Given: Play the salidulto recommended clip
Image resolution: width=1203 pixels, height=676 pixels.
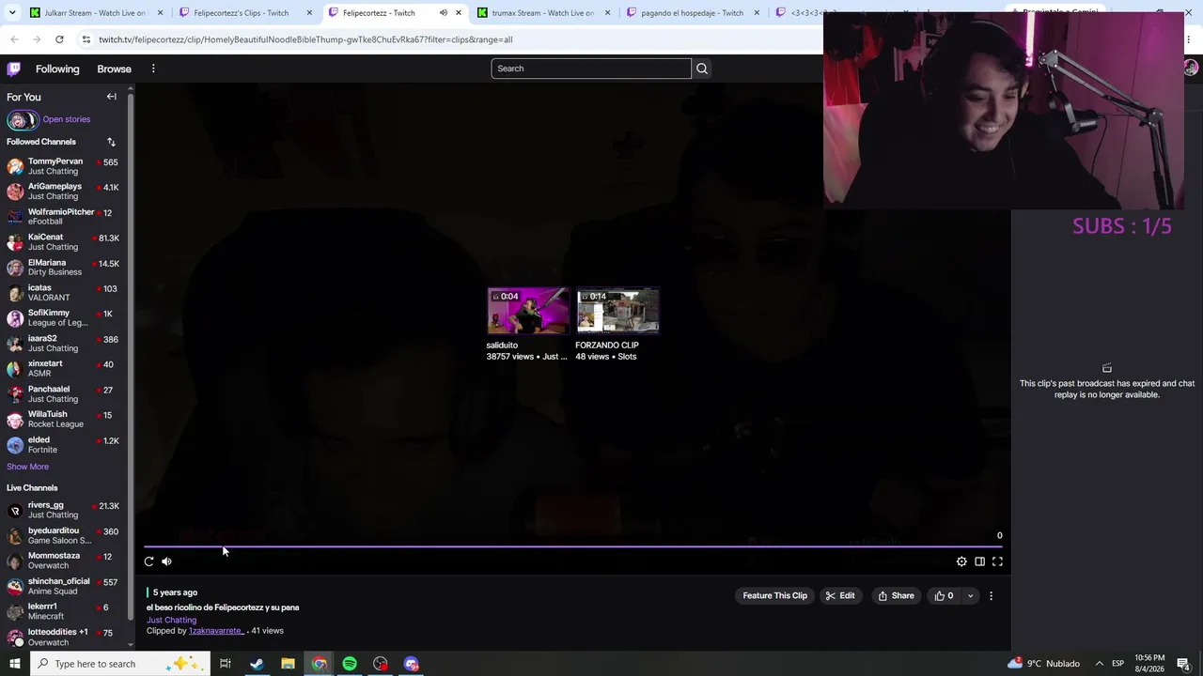Looking at the screenshot, I should tap(527, 311).
